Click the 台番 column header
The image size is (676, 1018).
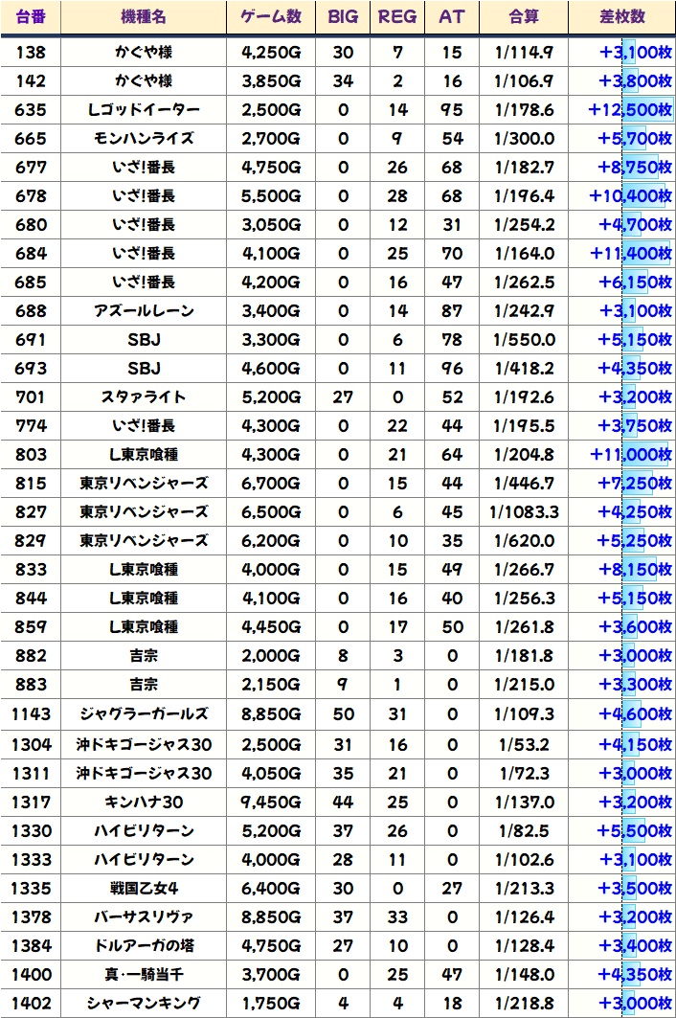[31, 17]
